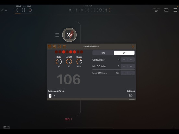Image resolution: width=179 pixels, height=134 pixels.
Task: Decrease the Max CC Value
Action: point(124,73)
